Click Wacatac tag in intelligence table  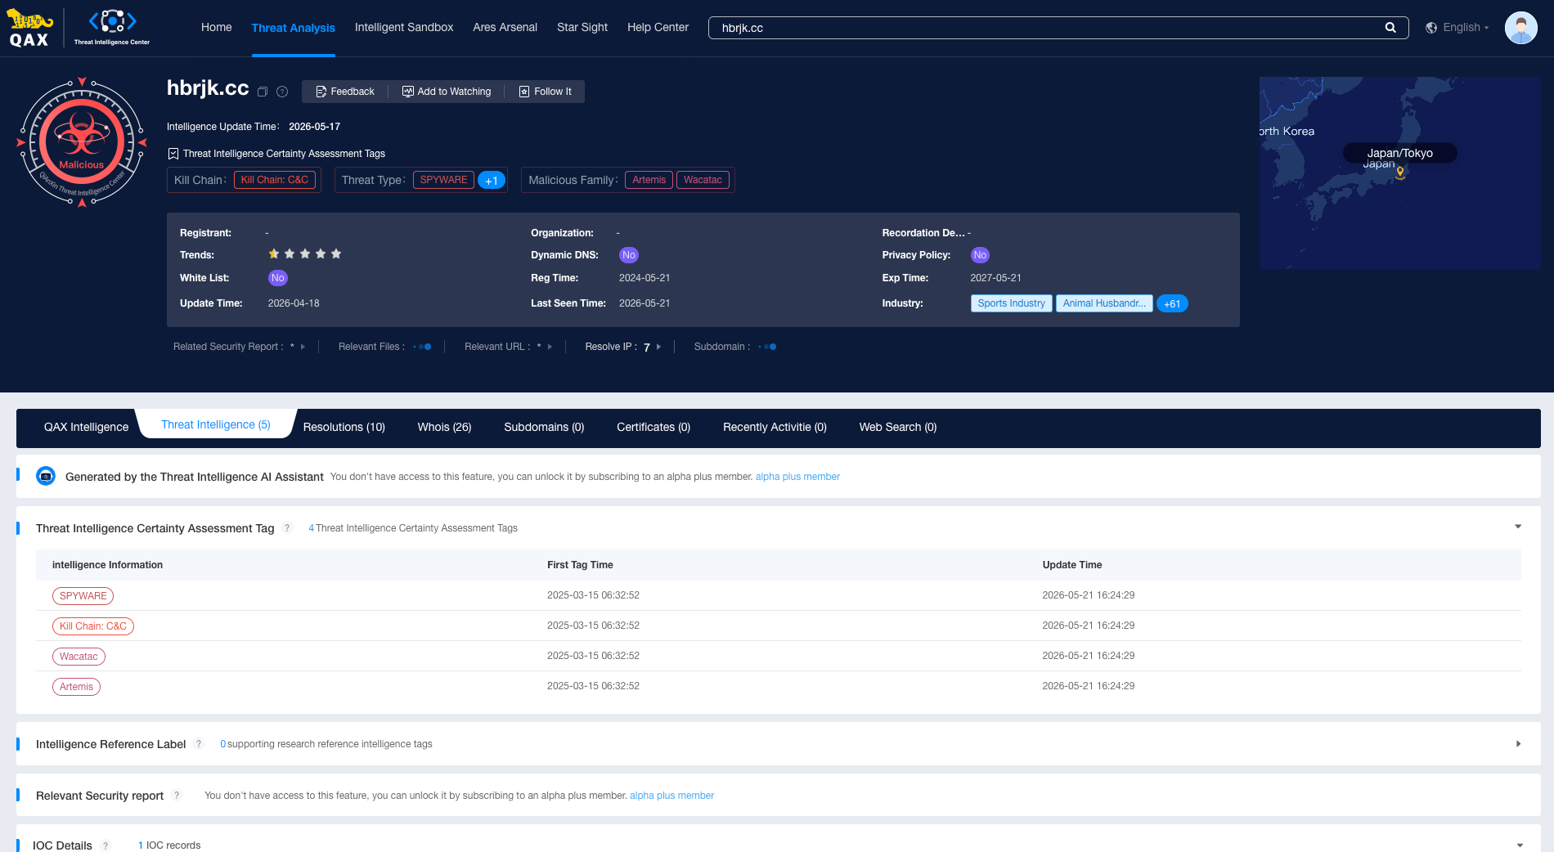[x=79, y=657]
